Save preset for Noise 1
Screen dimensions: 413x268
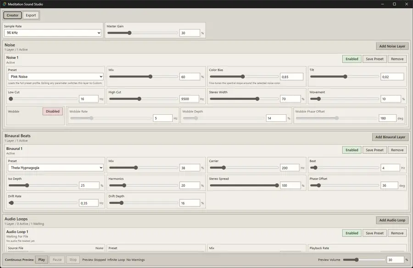(x=374, y=59)
